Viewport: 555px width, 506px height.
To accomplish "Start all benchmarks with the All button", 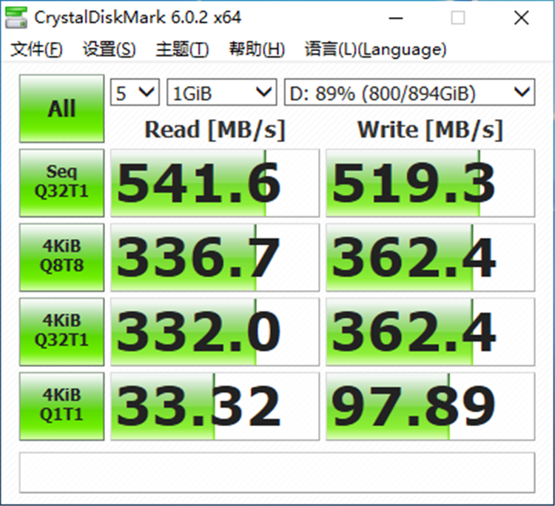I will pyautogui.click(x=62, y=108).
